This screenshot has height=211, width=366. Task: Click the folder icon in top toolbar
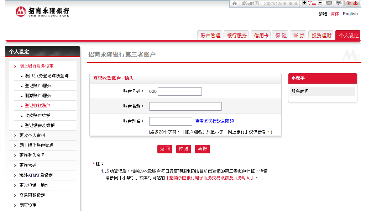(329, 3)
